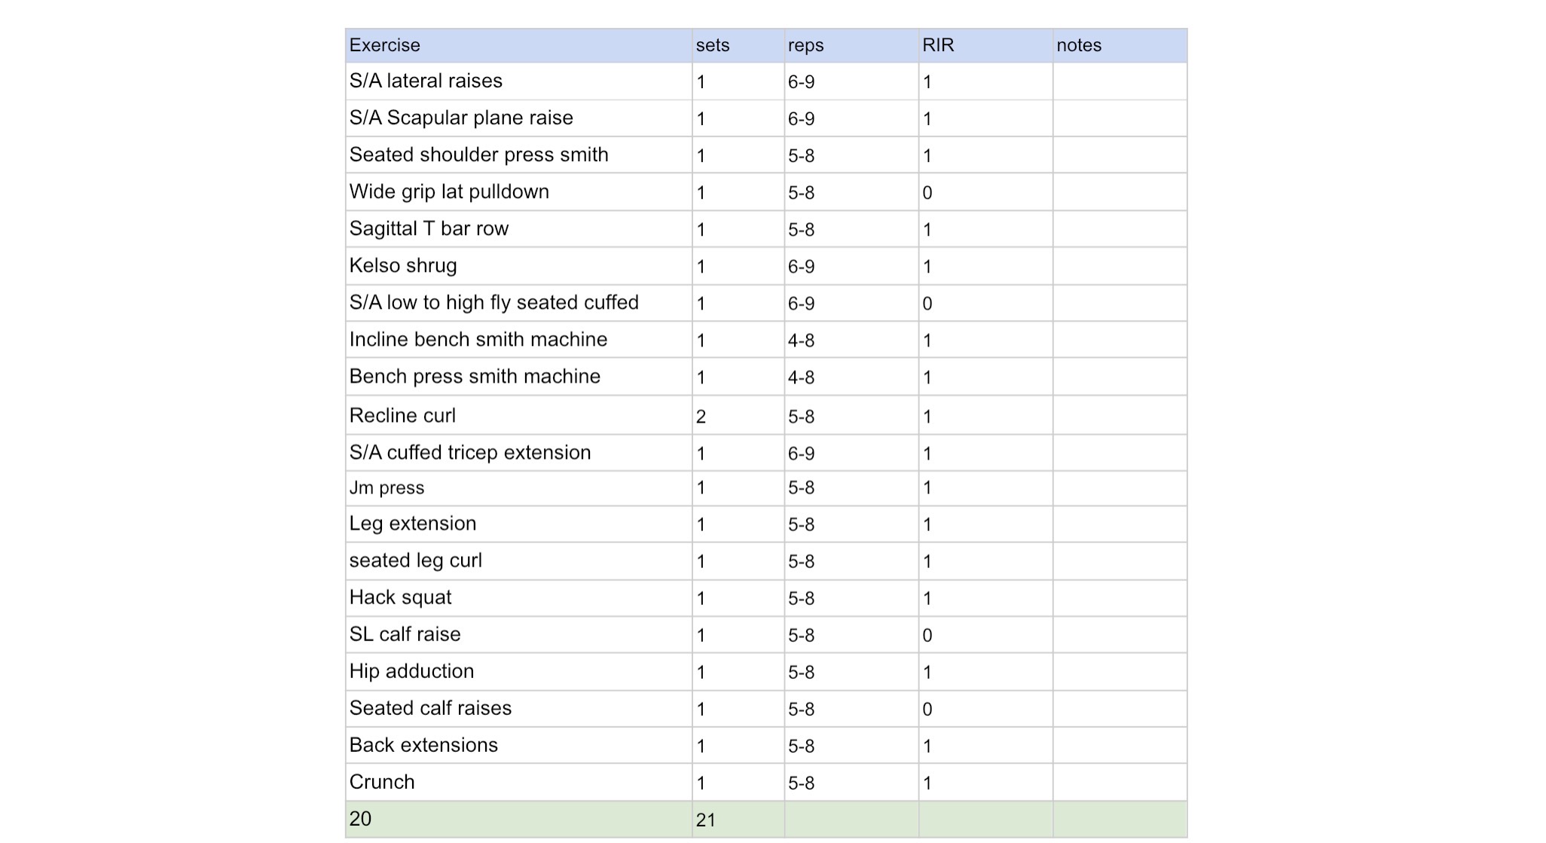This screenshot has width=1546, height=843.
Task: Select the reps column header
Action: [851, 45]
